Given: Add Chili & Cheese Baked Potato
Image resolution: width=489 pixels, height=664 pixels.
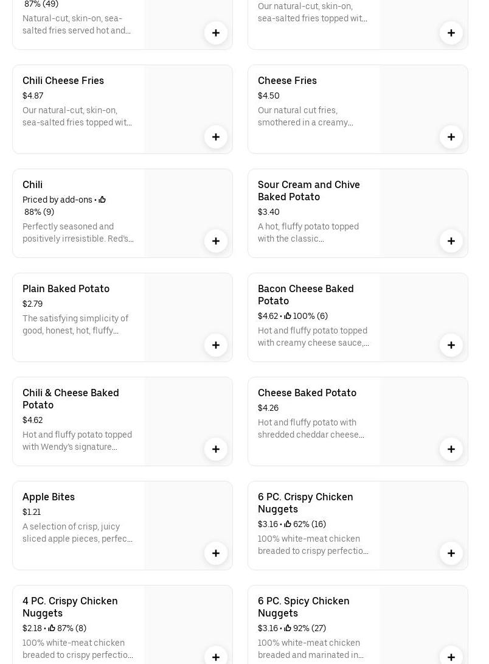Looking at the screenshot, I should coord(216,449).
